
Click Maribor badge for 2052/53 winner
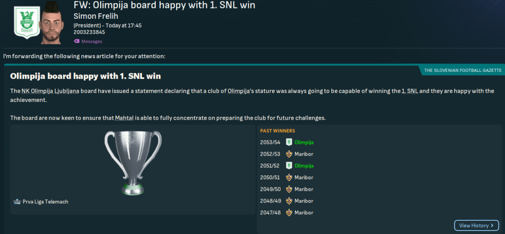(289, 154)
